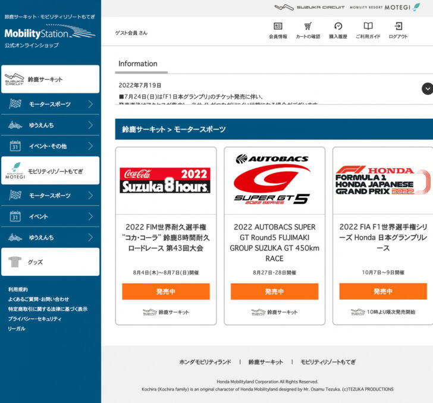Open Suzuka モータースポーツ menu item
This screenshot has height=403, width=433.
point(50,104)
